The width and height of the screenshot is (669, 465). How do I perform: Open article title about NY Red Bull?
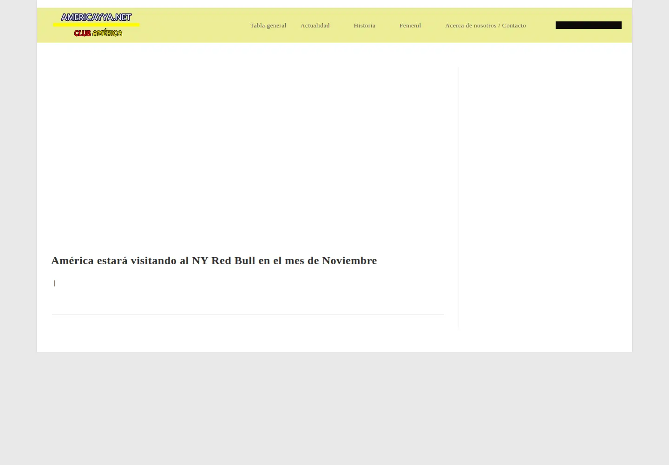[x=214, y=260]
